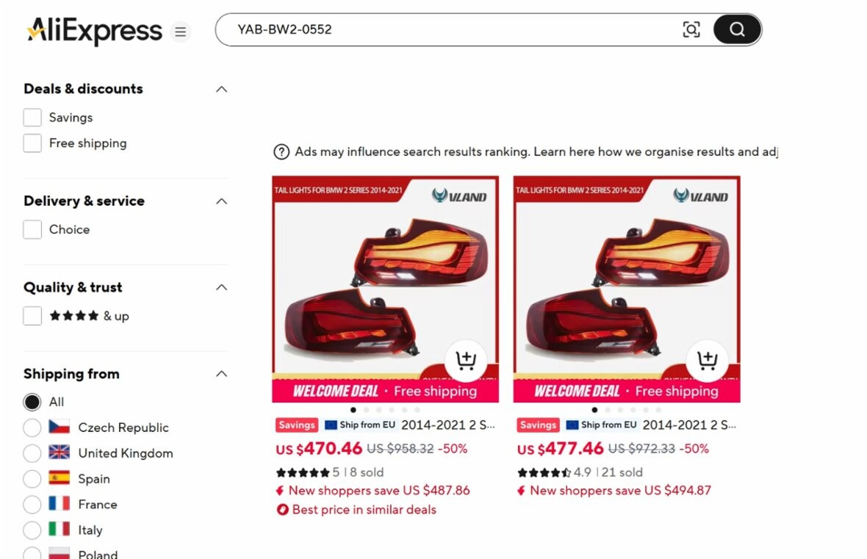Check the 4 stars & up filter

click(x=32, y=316)
